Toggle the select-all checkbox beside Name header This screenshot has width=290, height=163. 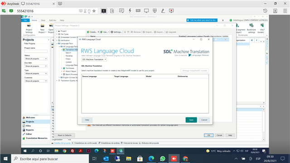(88, 36)
